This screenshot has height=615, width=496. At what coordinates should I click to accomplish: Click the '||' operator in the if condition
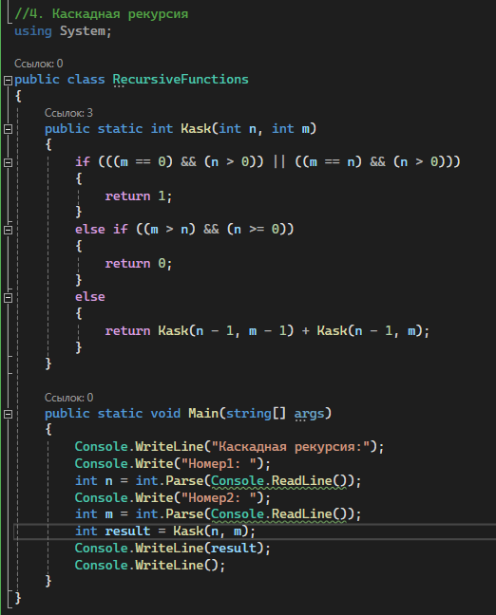[279, 162]
